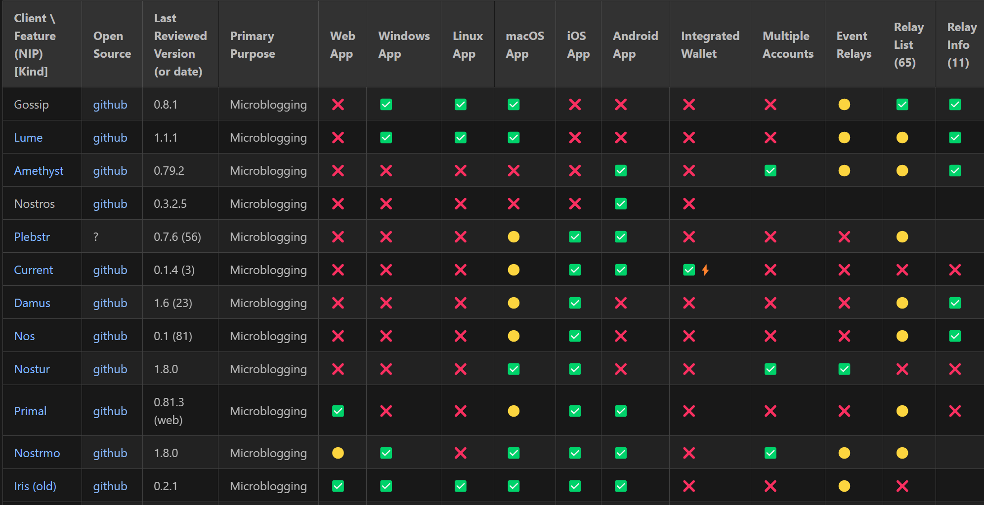Toggle Amethyst's Multiple Accounts checkmark
The width and height of the screenshot is (984, 505).
(x=770, y=170)
